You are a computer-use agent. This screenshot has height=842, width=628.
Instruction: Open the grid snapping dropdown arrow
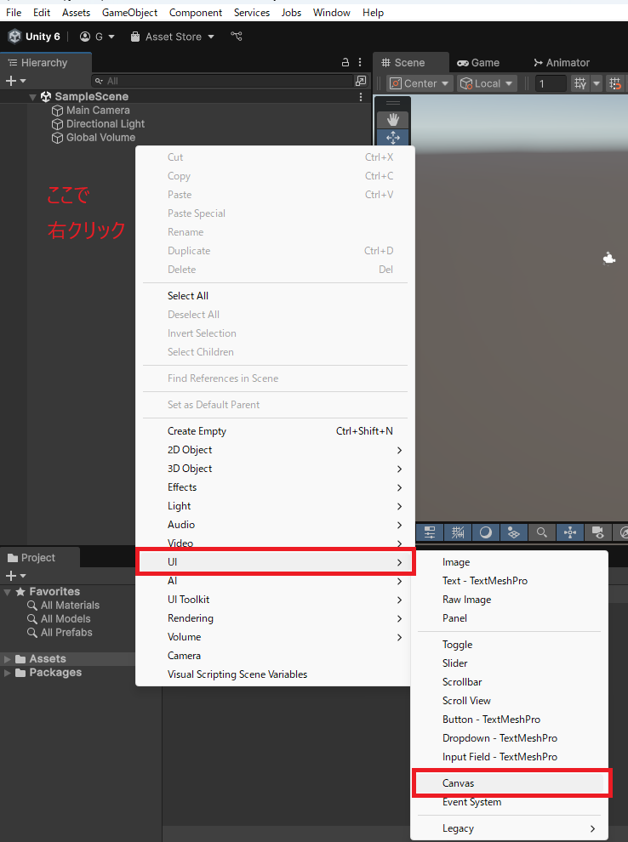(x=596, y=83)
